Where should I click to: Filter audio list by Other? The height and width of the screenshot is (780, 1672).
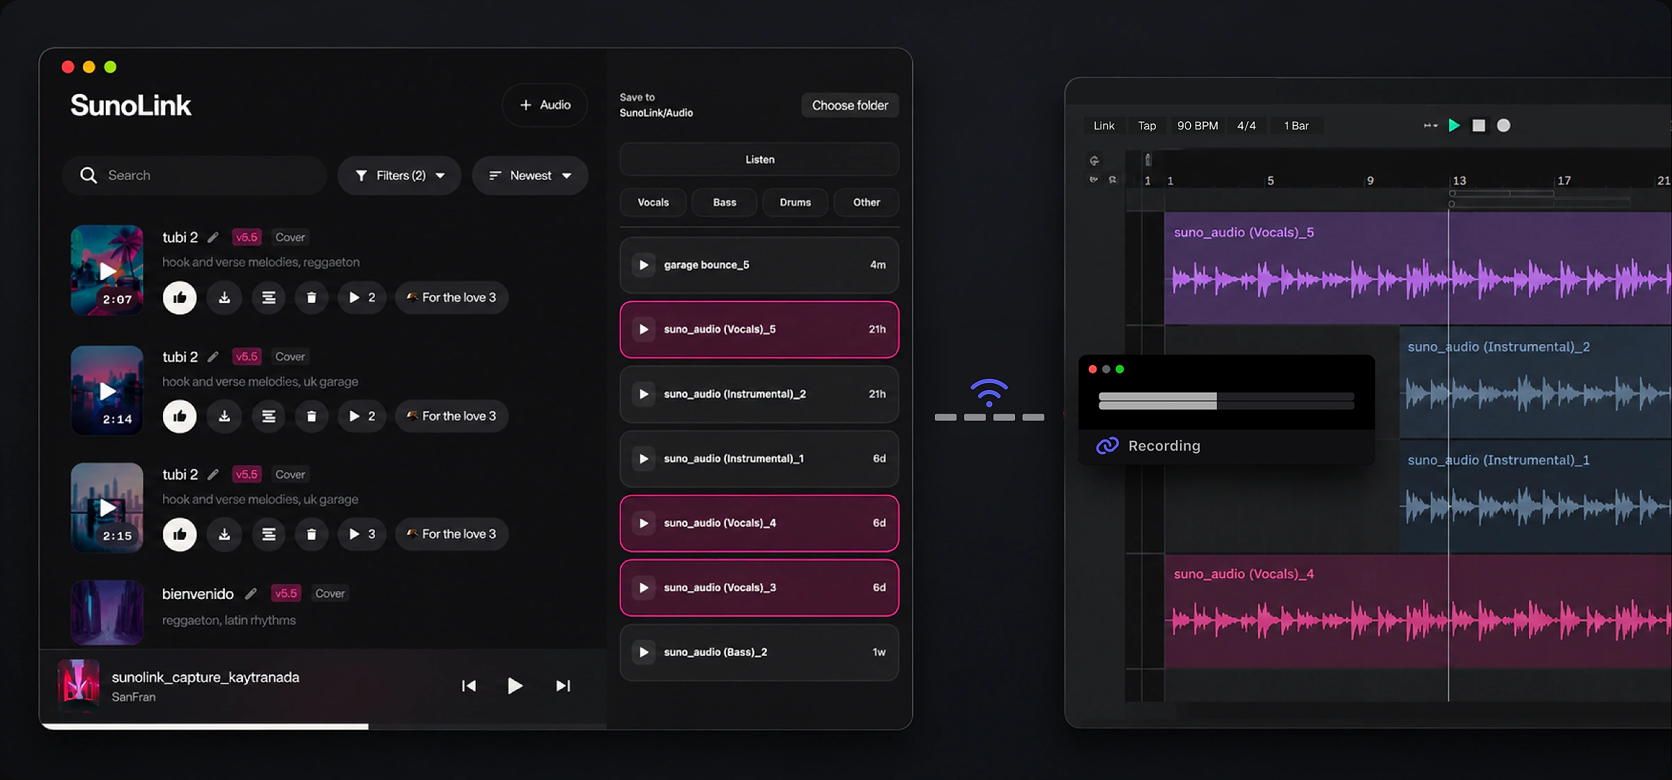(x=867, y=203)
